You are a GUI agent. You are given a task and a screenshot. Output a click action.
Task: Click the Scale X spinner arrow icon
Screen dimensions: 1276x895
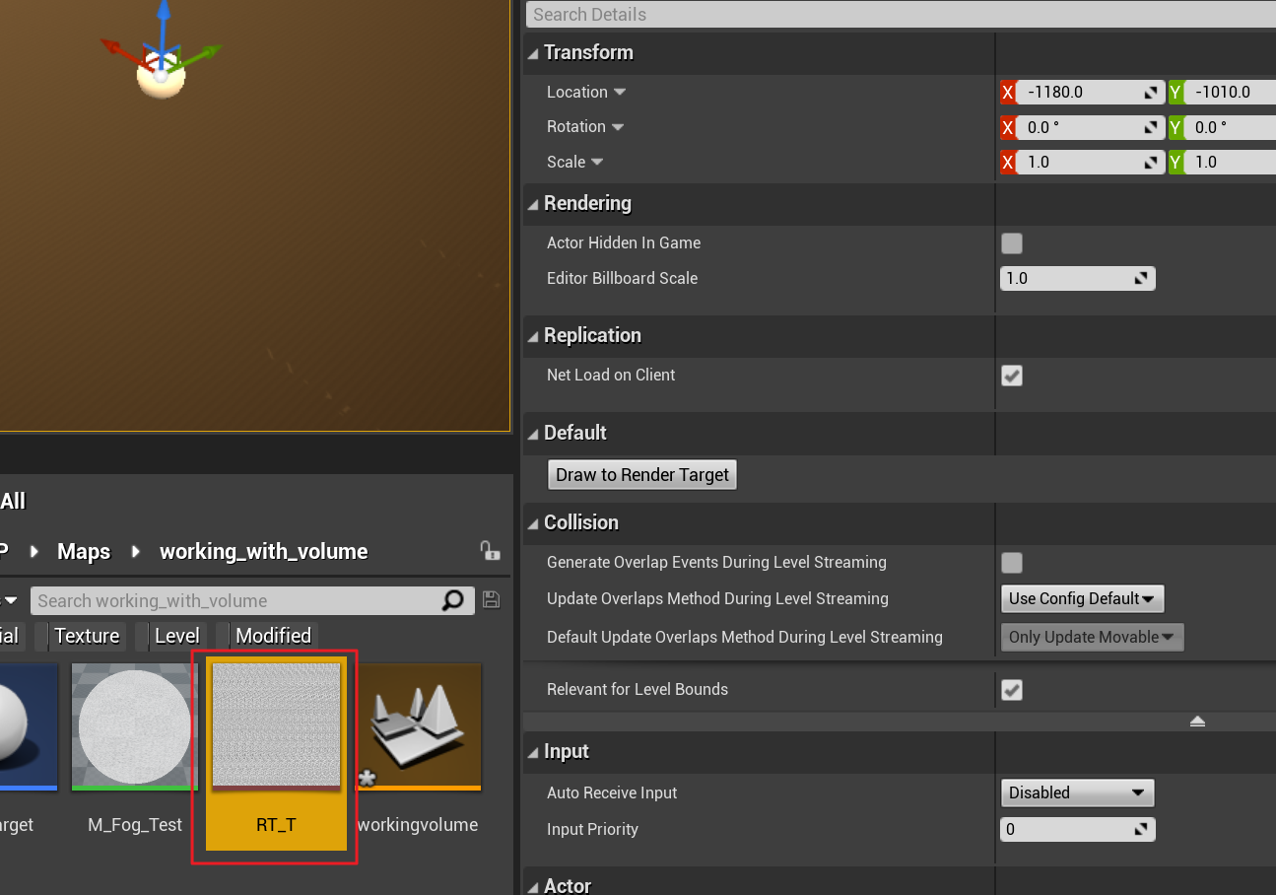(1150, 162)
